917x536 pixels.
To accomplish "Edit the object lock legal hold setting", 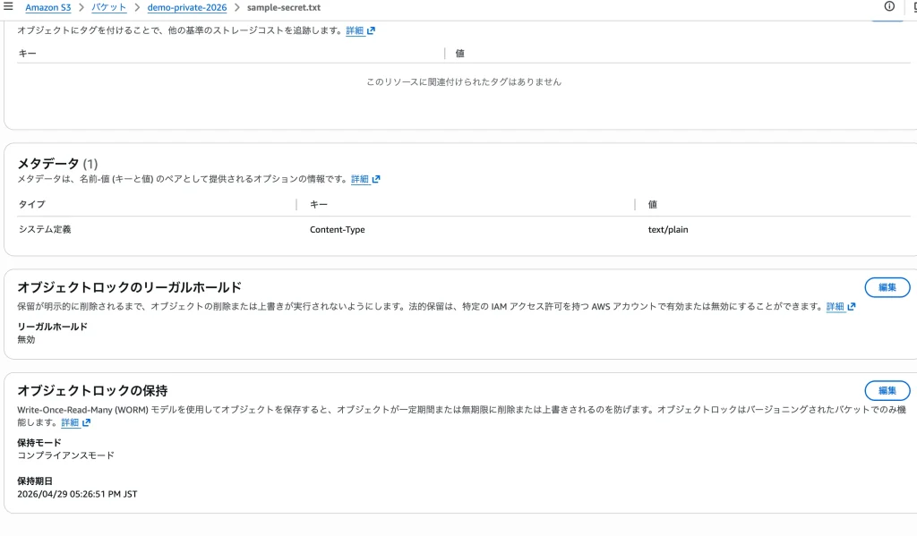I will 887,287.
